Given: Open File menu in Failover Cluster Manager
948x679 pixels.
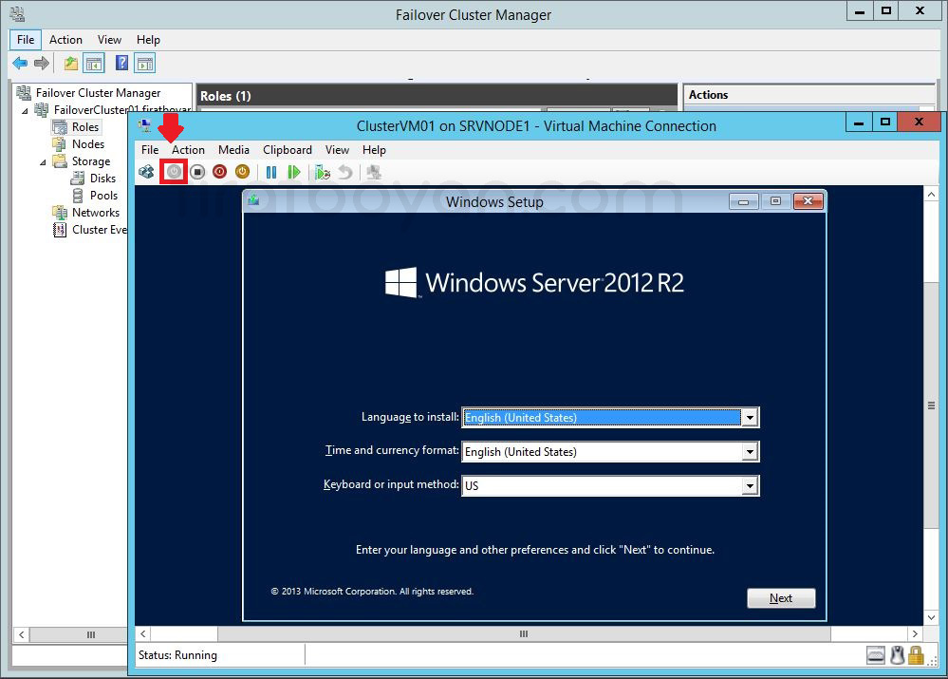Looking at the screenshot, I should [x=26, y=39].
